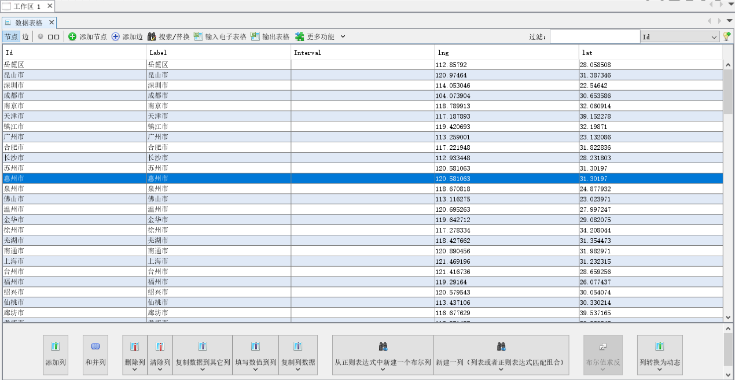Click the 佛山市 Label cell
The height and width of the screenshot is (380, 735).
coord(219,200)
